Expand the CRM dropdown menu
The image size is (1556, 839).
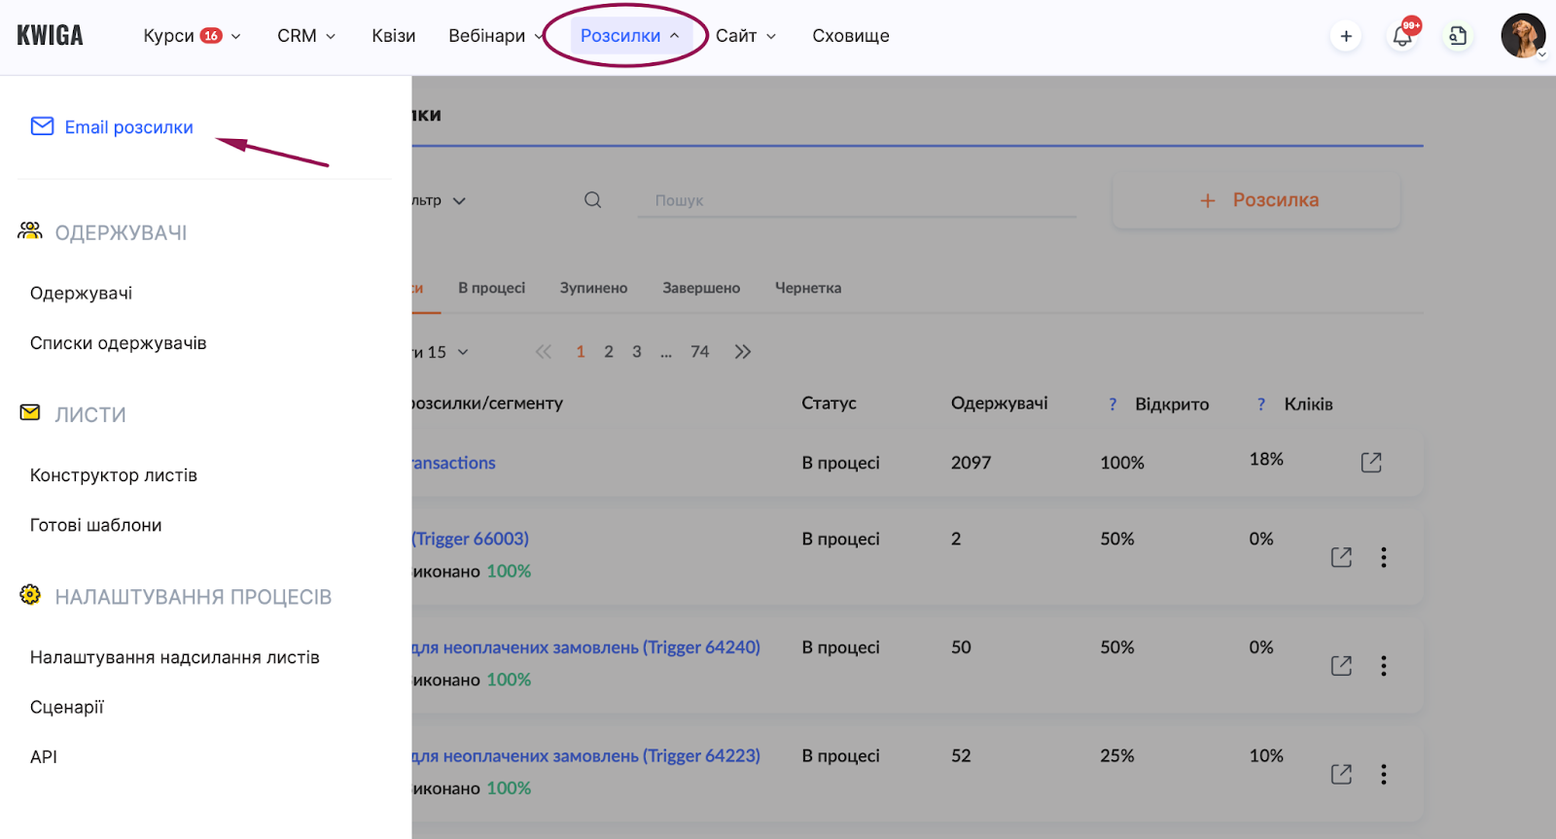tap(306, 36)
